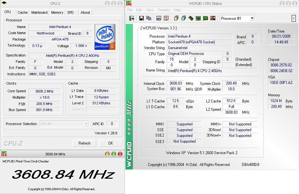Click the arrow button at toolbar's right end
The height and width of the screenshot is (194, 299).
pyautogui.click(x=294, y=19)
